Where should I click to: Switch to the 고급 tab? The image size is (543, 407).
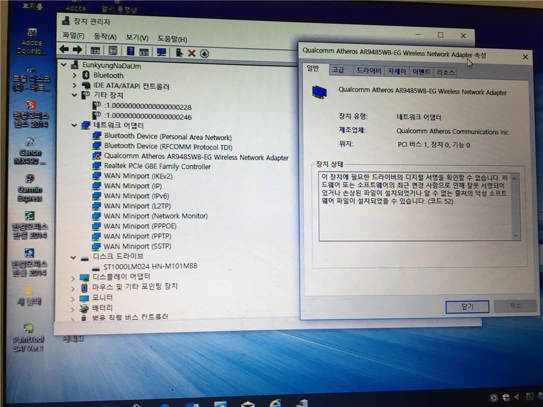338,70
